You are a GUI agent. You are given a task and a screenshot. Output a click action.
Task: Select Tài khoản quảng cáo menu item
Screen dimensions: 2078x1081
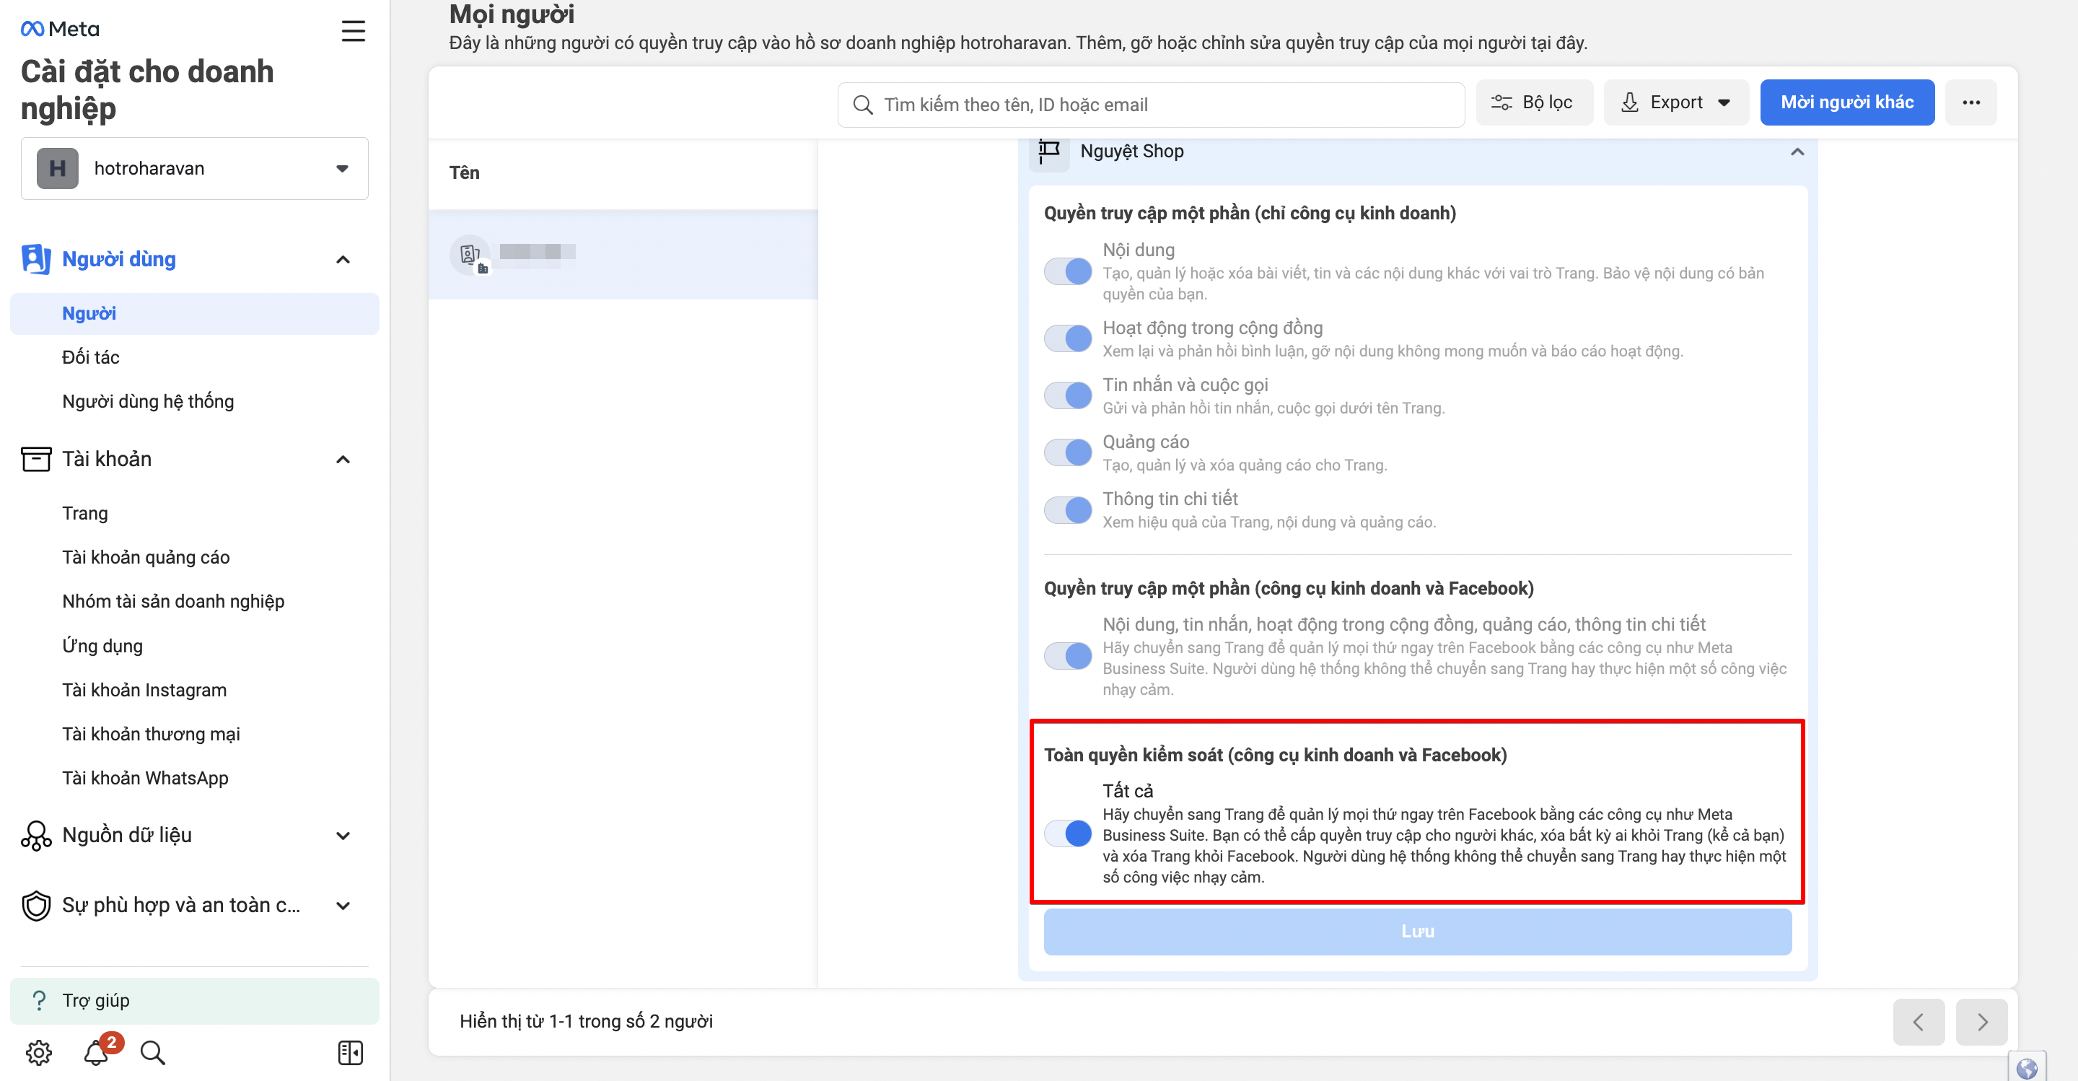pyautogui.click(x=146, y=556)
